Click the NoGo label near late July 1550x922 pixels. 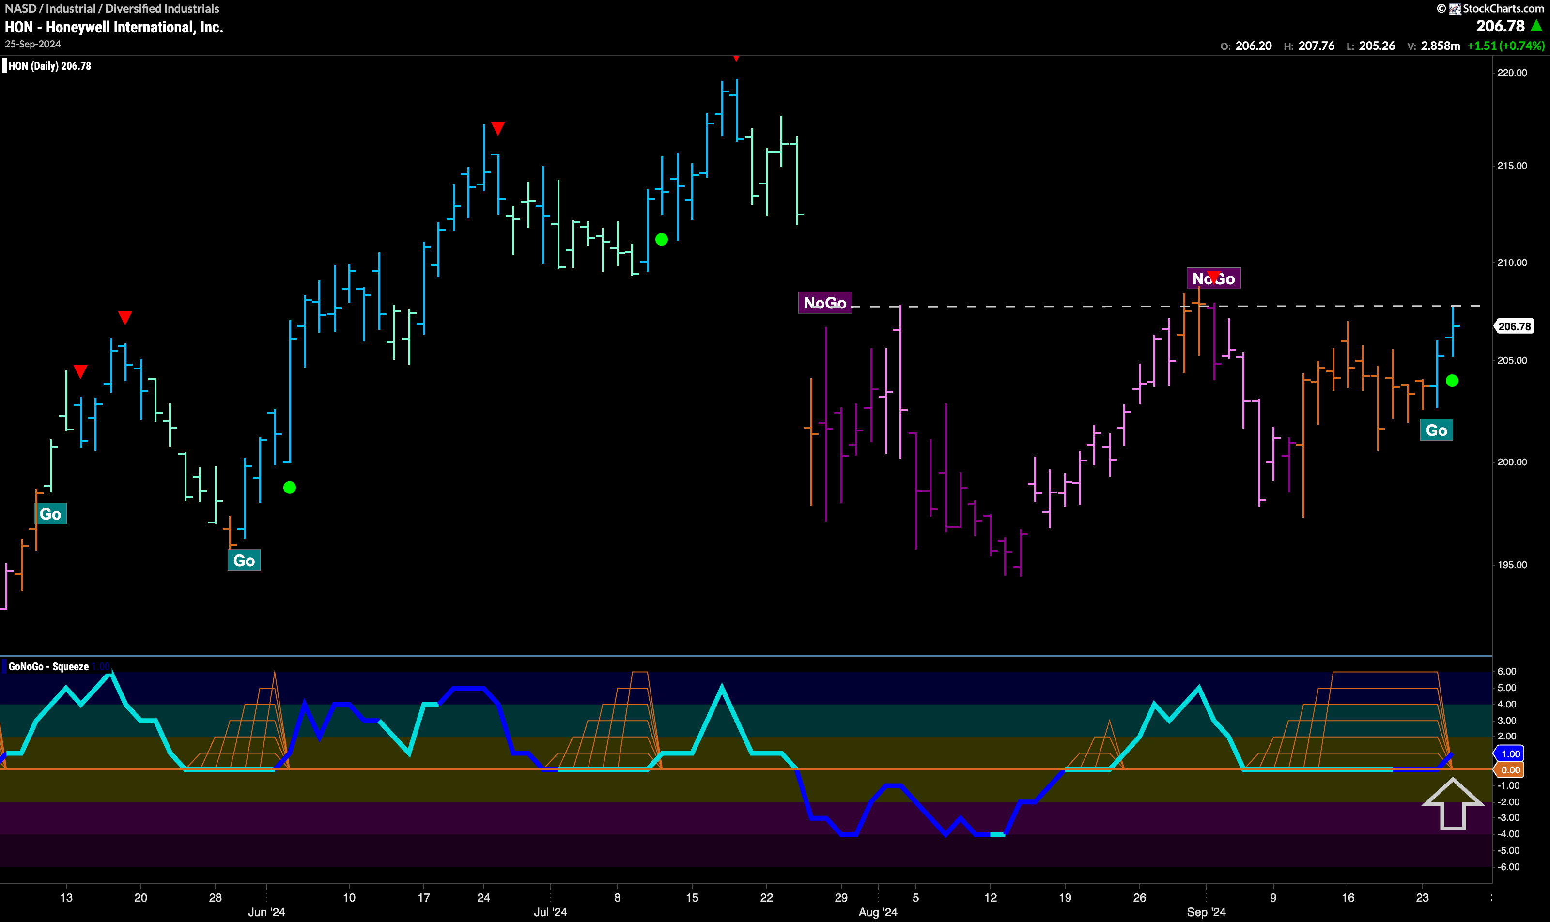(825, 303)
